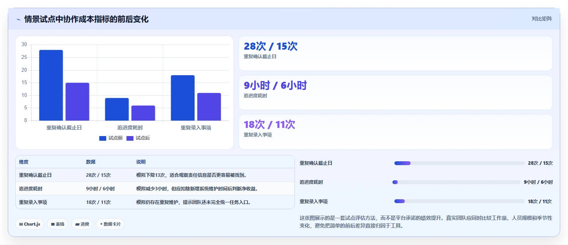The height and width of the screenshot is (245, 568).
Task: Click the 试点前 bar for 重复确认截止日
Action: pyautogui.click(x=51, y=85)
